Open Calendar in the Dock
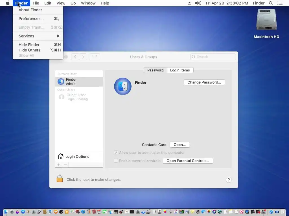Screen dimensions: 289x216 99,212
